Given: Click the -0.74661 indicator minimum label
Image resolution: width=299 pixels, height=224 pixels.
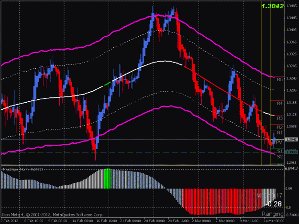Looking at the screenshot, I should [291, 215].
